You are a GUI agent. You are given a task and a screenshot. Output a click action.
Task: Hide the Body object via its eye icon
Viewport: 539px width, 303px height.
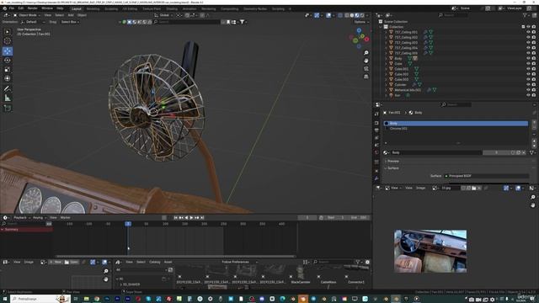point(528,58)
